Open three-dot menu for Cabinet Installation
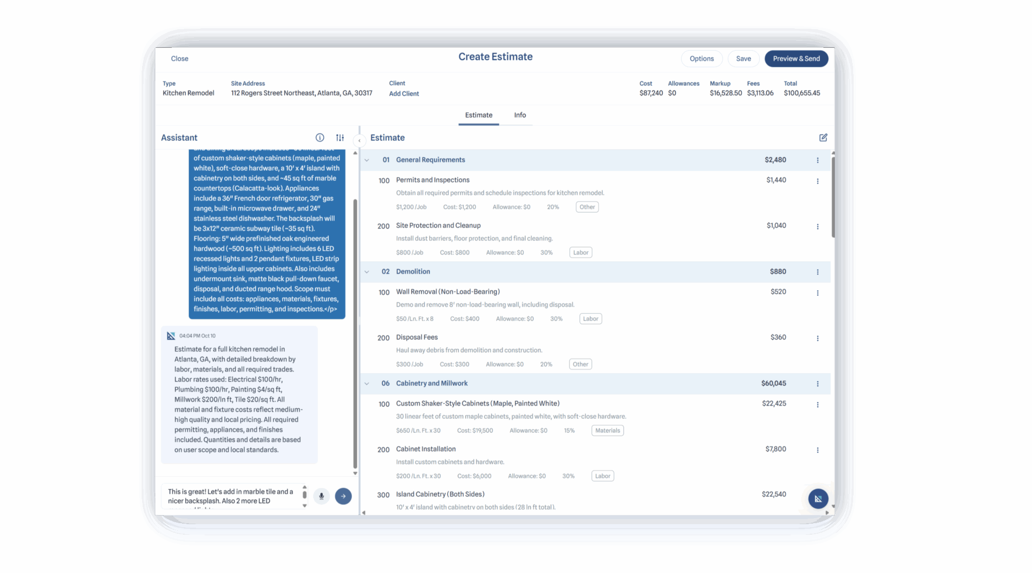 click(817, 450)
